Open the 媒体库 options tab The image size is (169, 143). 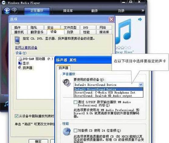[x=104, y=32]
